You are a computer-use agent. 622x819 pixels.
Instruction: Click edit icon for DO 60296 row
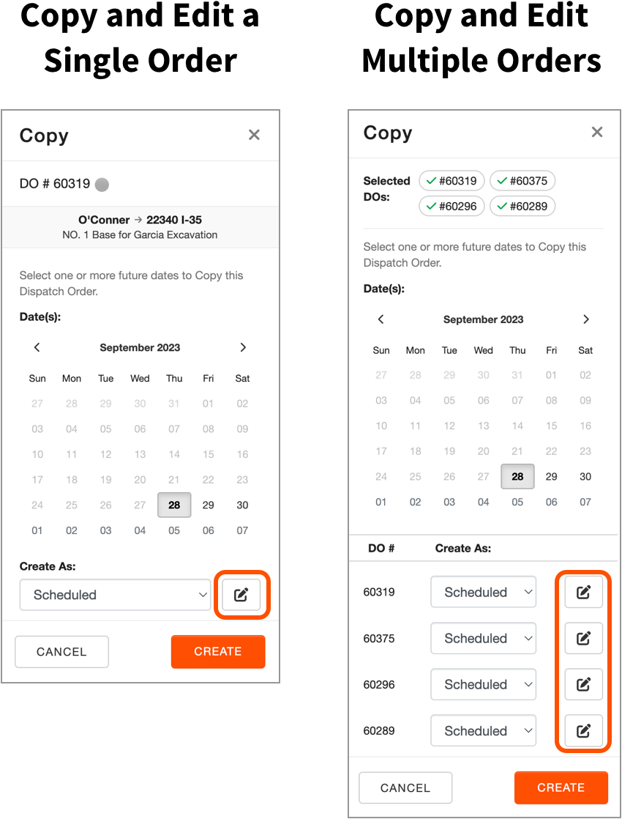pyautogui.click(x=583, y=684)
